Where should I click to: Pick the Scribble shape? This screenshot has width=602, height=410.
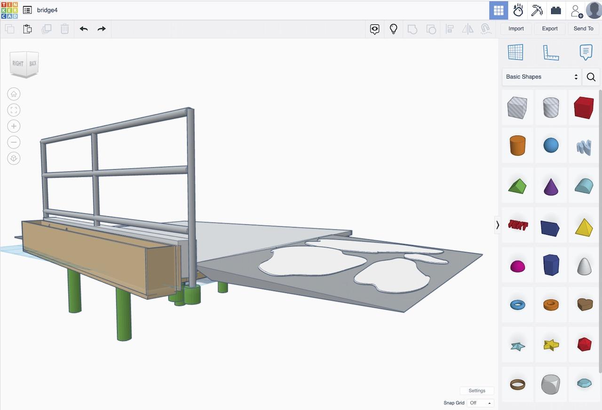point(584,148)
